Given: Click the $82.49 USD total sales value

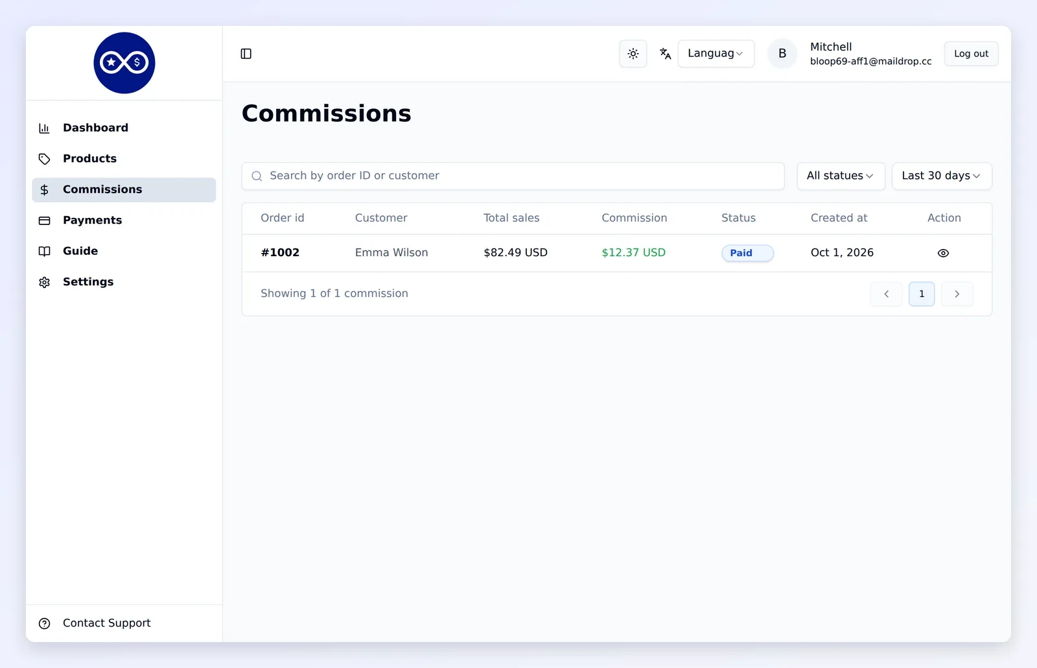Looking at the screenshot, I should pyautogui.click(x=515, y=253).
